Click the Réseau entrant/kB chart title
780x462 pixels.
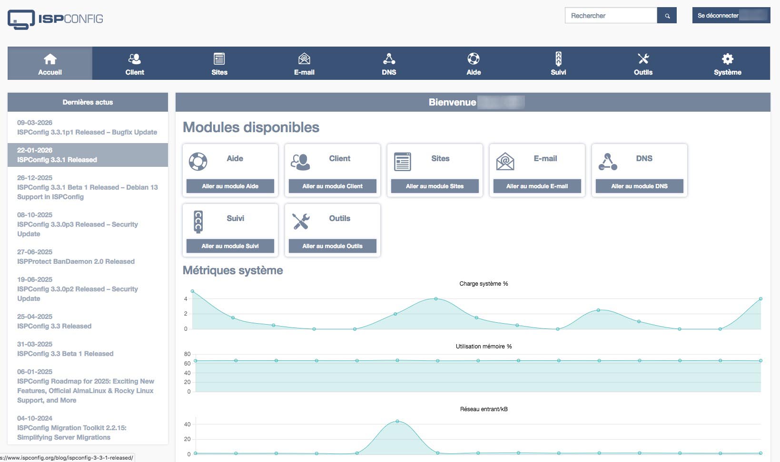[x=484, y=409]
